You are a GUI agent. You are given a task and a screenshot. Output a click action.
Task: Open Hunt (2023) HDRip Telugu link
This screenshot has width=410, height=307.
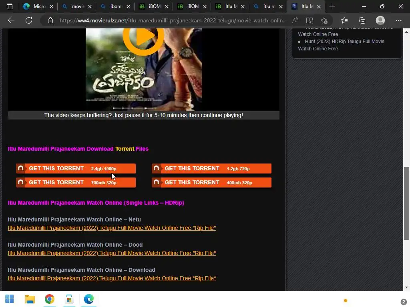coord(341,45)
